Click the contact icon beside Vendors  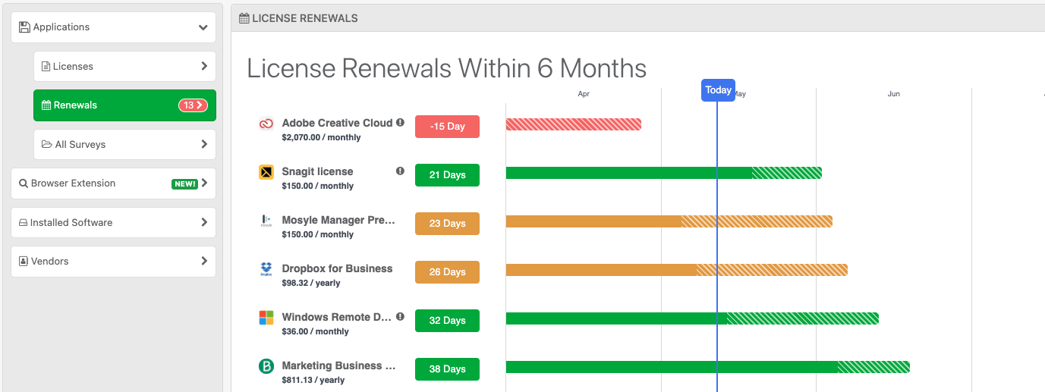point(24,262)
